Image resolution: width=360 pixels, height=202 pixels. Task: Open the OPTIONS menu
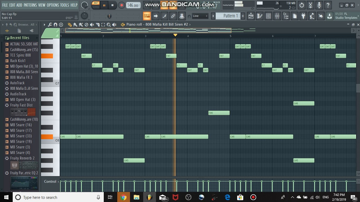[x=53, y=5]
